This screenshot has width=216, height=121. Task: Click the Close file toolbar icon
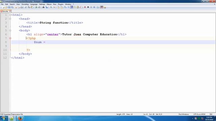point(16,7)
